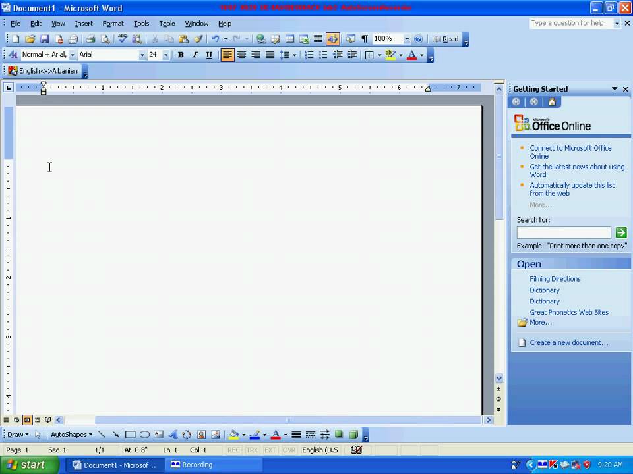This screenshot has height=474, width=633.
Task: Choose the Line Style button
Action: (296, 434)
